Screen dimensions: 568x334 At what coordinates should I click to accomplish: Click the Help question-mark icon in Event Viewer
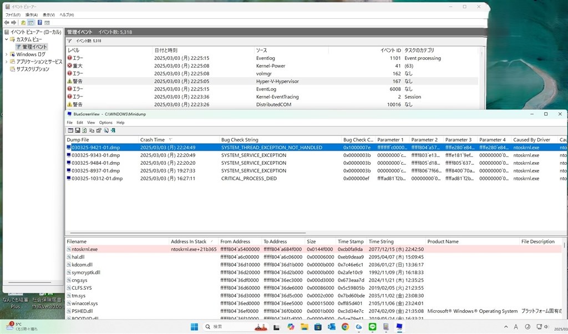(x=40, y=22)
